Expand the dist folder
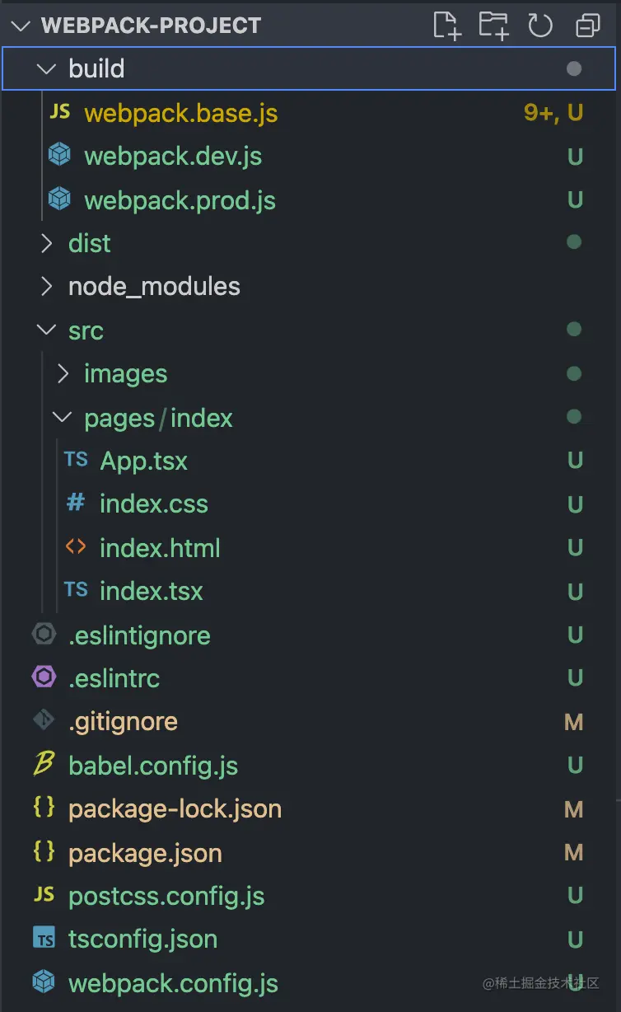 (x=48, y=243)
